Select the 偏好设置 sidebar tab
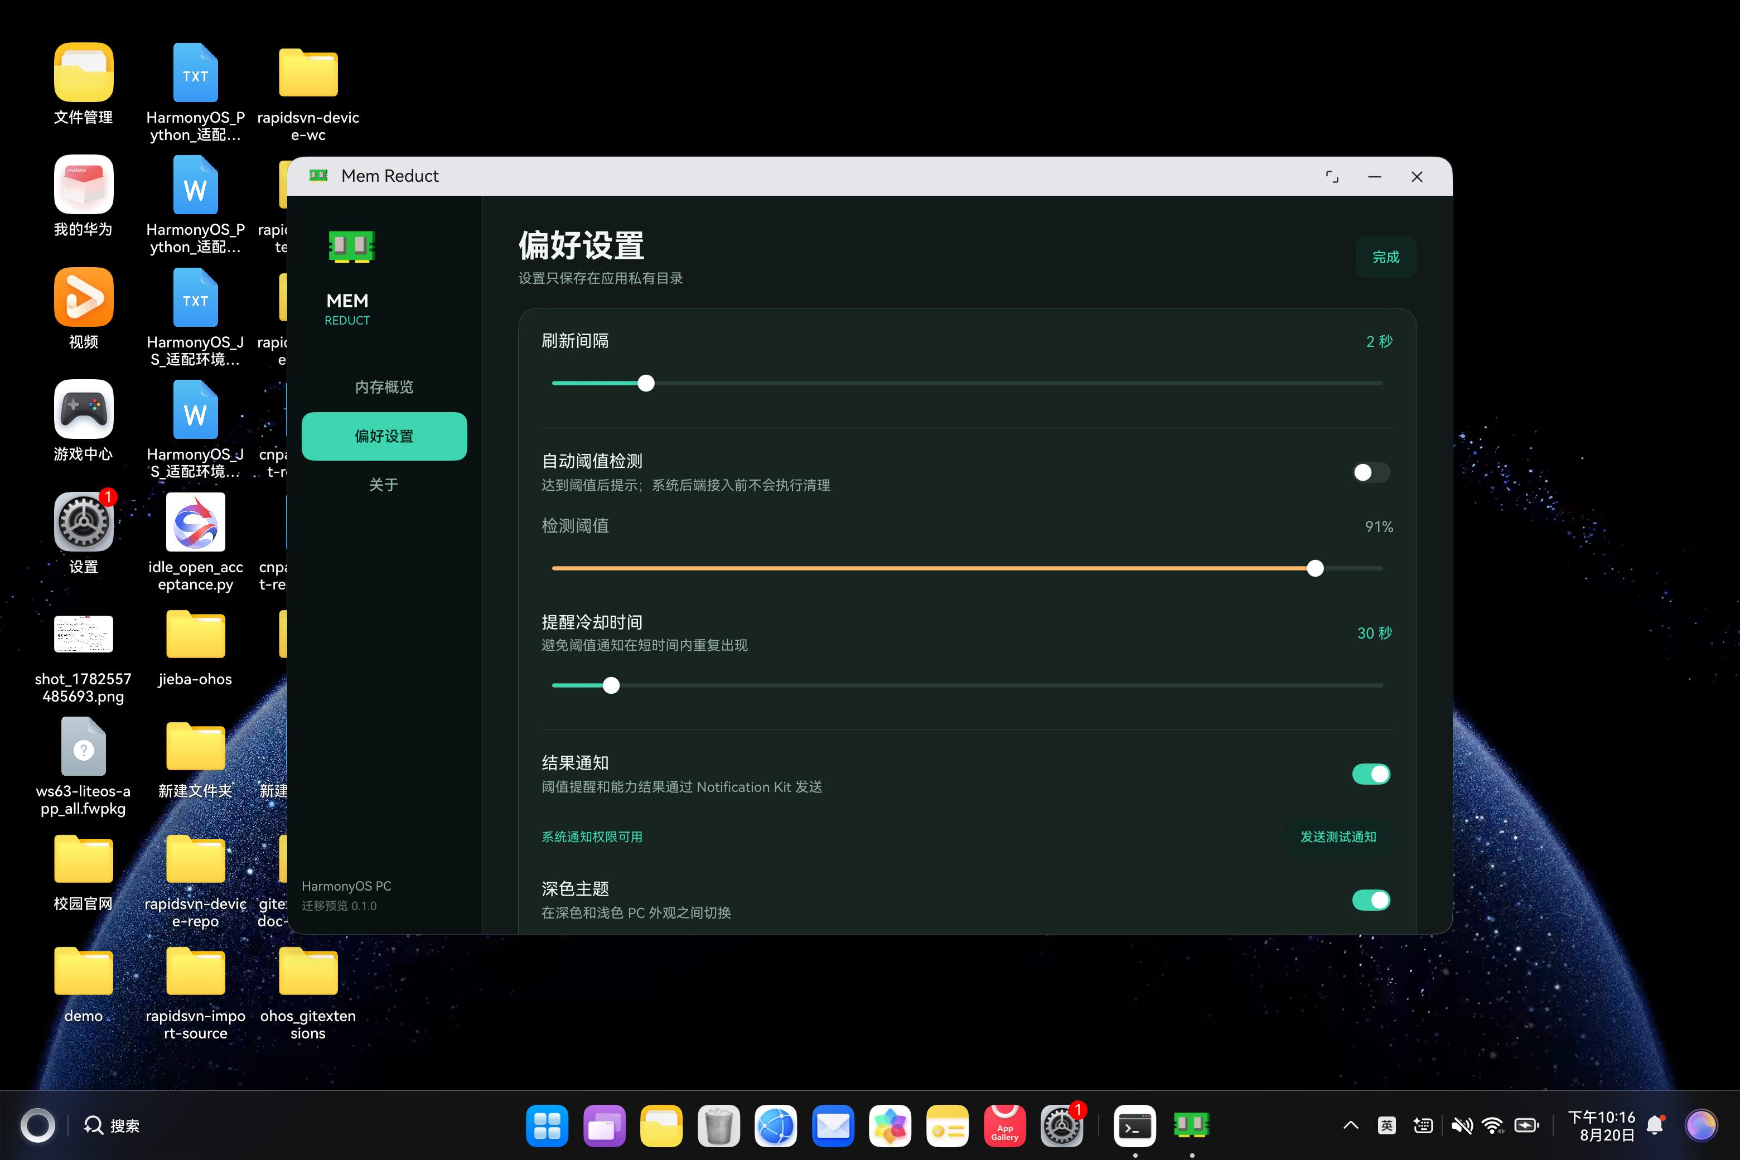Screen dimensions: 1740x1160 384,437
